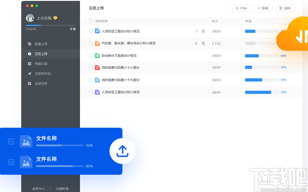Click the orange presentation icon of 汽车库 file
This screenshot has height=192, width=308.
[97, 43]
